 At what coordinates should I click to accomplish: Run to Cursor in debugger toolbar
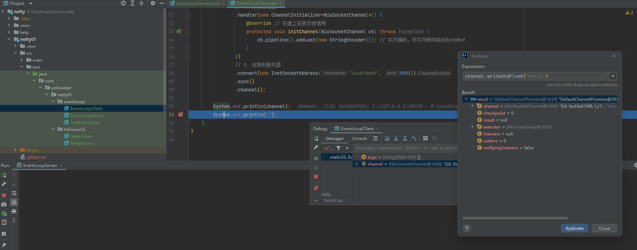pos(414,138)
